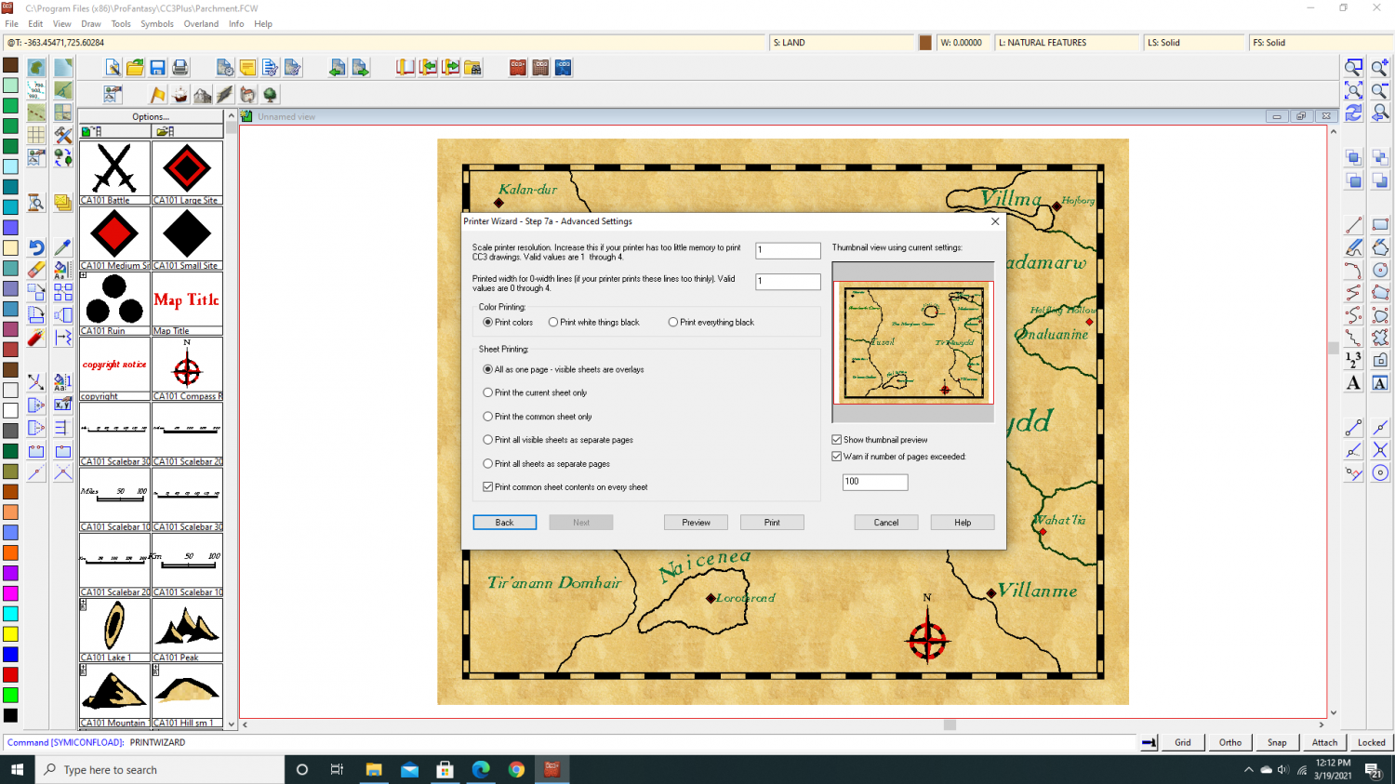Click the Zoom Out magnifier icon
This screenshot has width=1395, height=784.
coord(1380,90)
